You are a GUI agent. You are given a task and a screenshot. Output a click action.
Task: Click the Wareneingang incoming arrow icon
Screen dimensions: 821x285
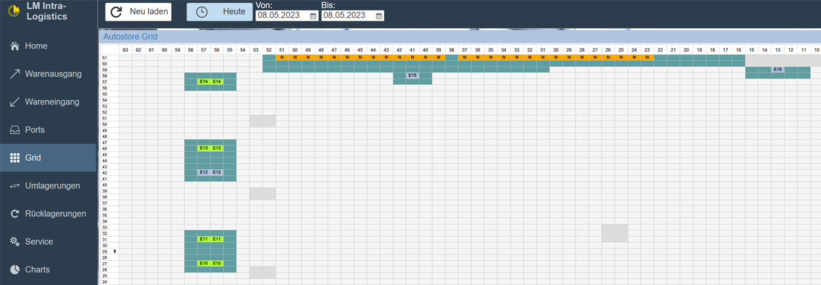coord(14,101)
